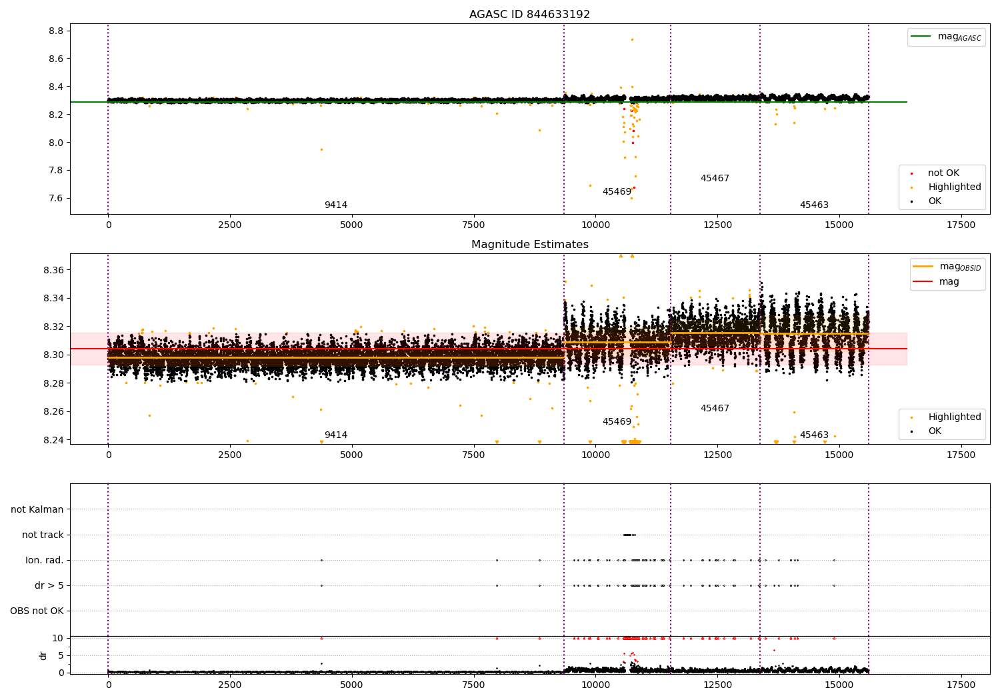Click obsid label '45469' in the AGASC ID plot
1000x700 pixels.
tap(617, 192)
